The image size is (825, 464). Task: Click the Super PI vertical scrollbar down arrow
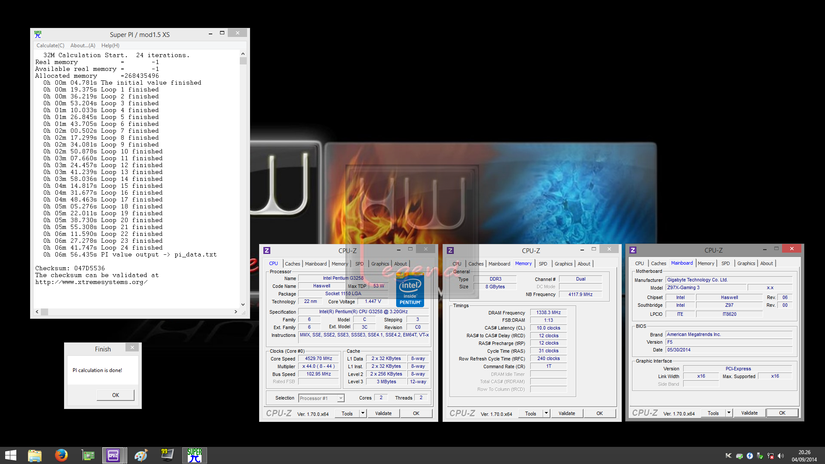pos(243,305)
